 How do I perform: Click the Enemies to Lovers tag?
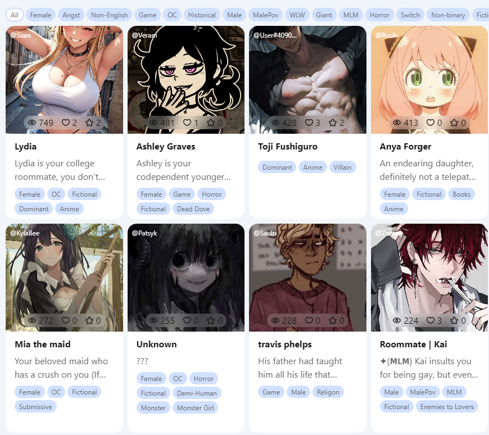point(447,407)
